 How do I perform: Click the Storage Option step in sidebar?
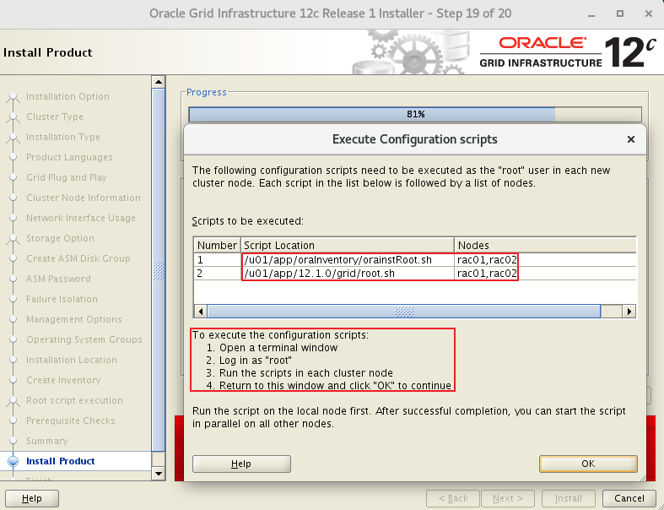click(60, 238)
